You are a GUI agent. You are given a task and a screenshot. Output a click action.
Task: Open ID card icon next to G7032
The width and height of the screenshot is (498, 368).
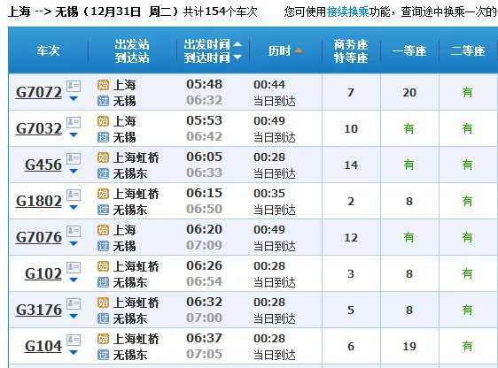coord(74,122)
